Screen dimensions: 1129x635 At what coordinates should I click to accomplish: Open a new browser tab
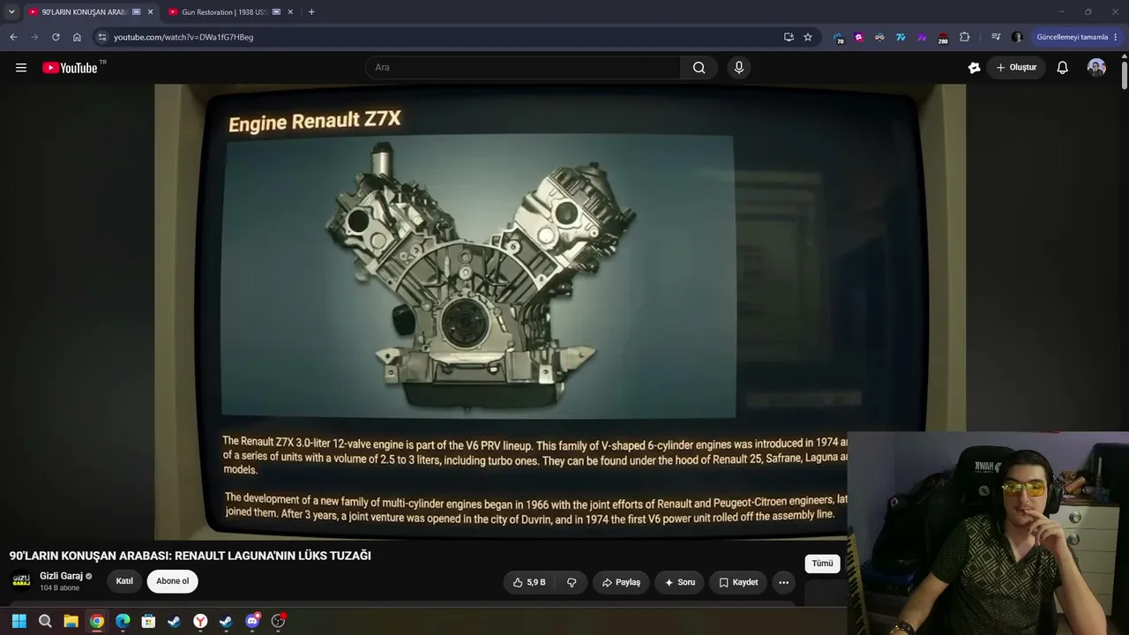[x=311, y=12]
